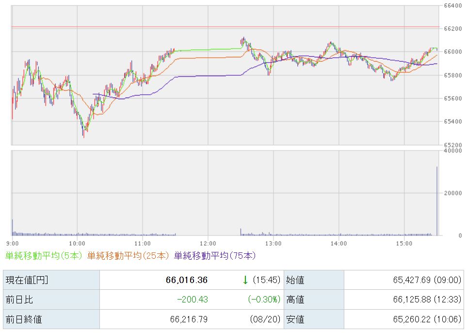Select the (15:45) timestamp

(267, 280)
